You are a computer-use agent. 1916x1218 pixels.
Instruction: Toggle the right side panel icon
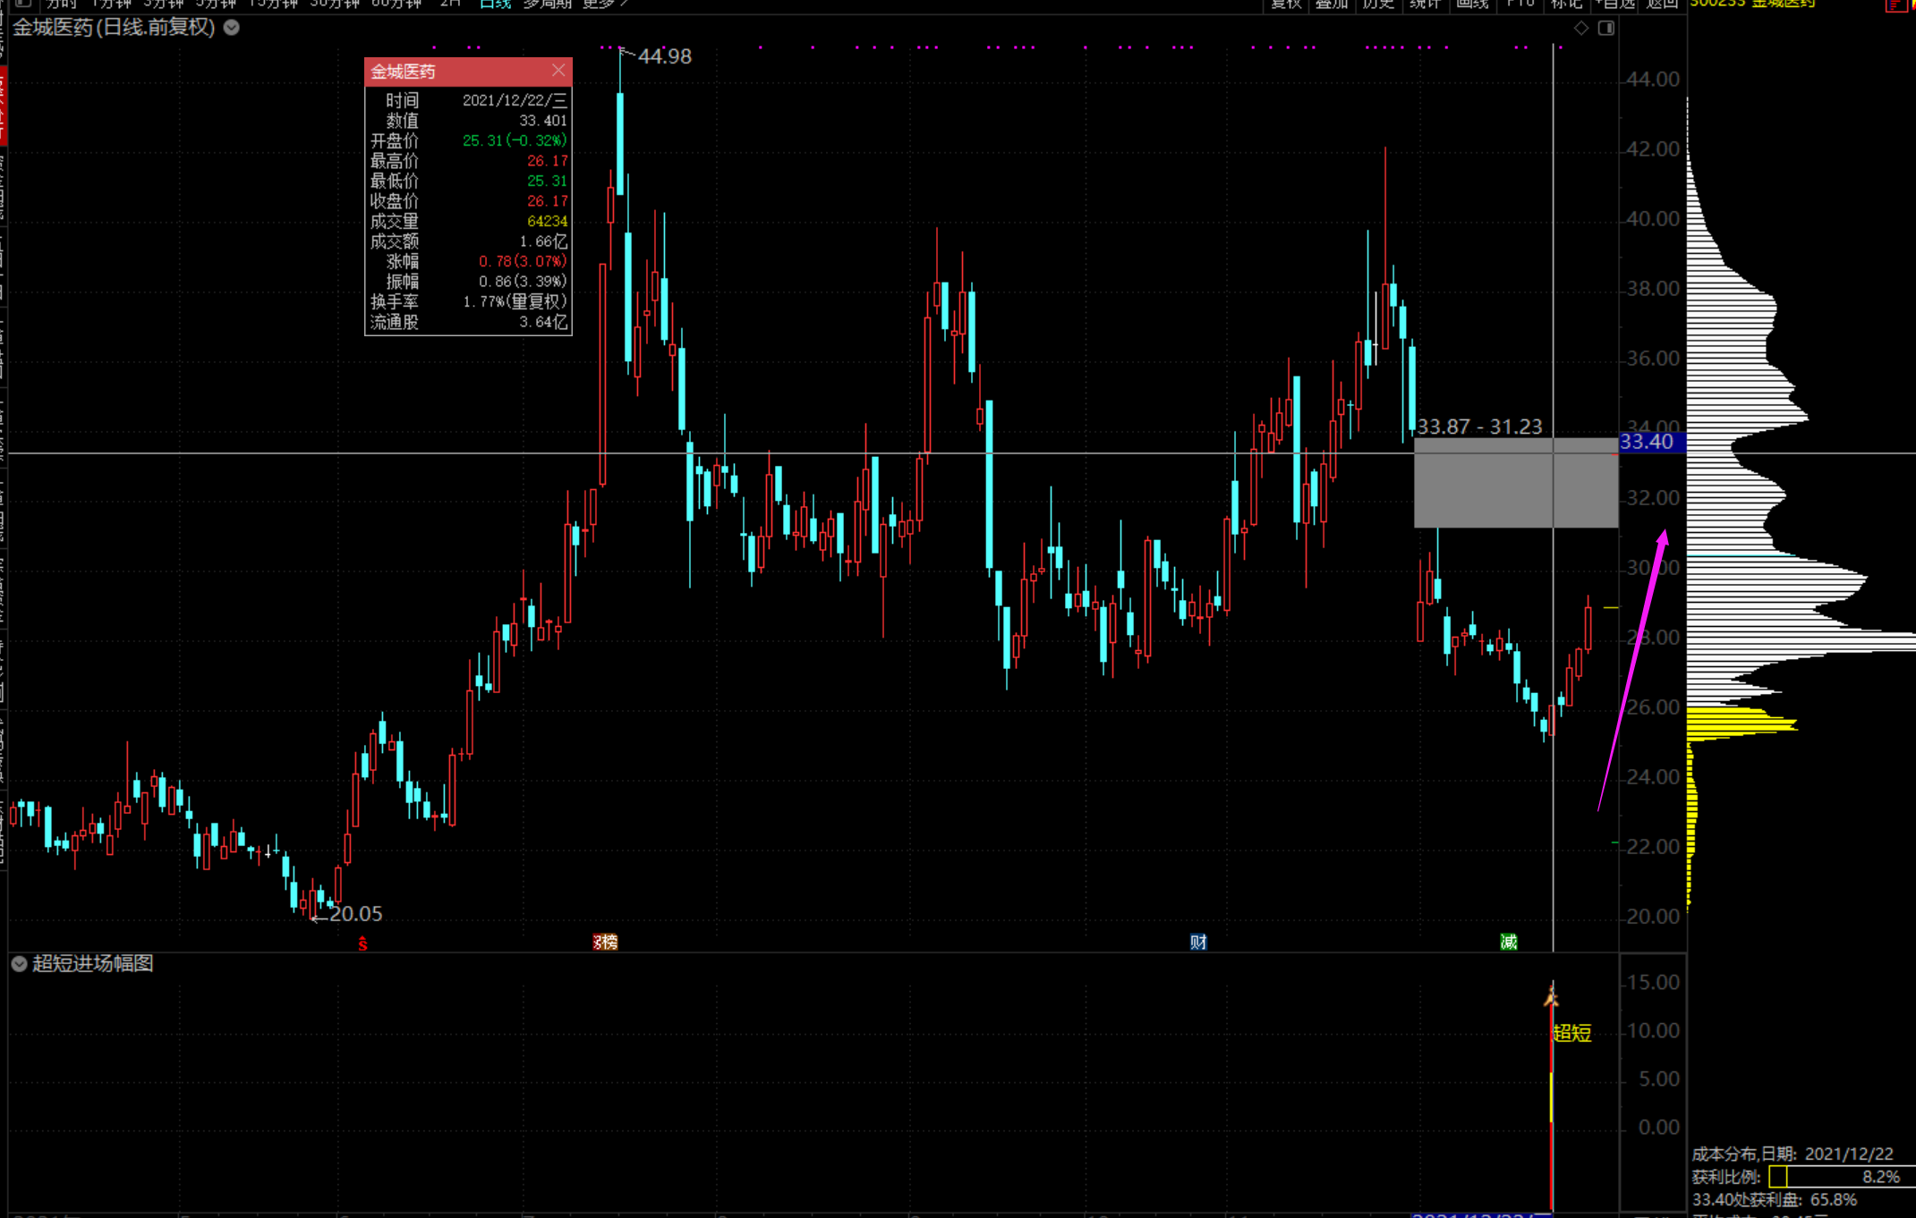pyautogui.click(x=1606, y=29)
